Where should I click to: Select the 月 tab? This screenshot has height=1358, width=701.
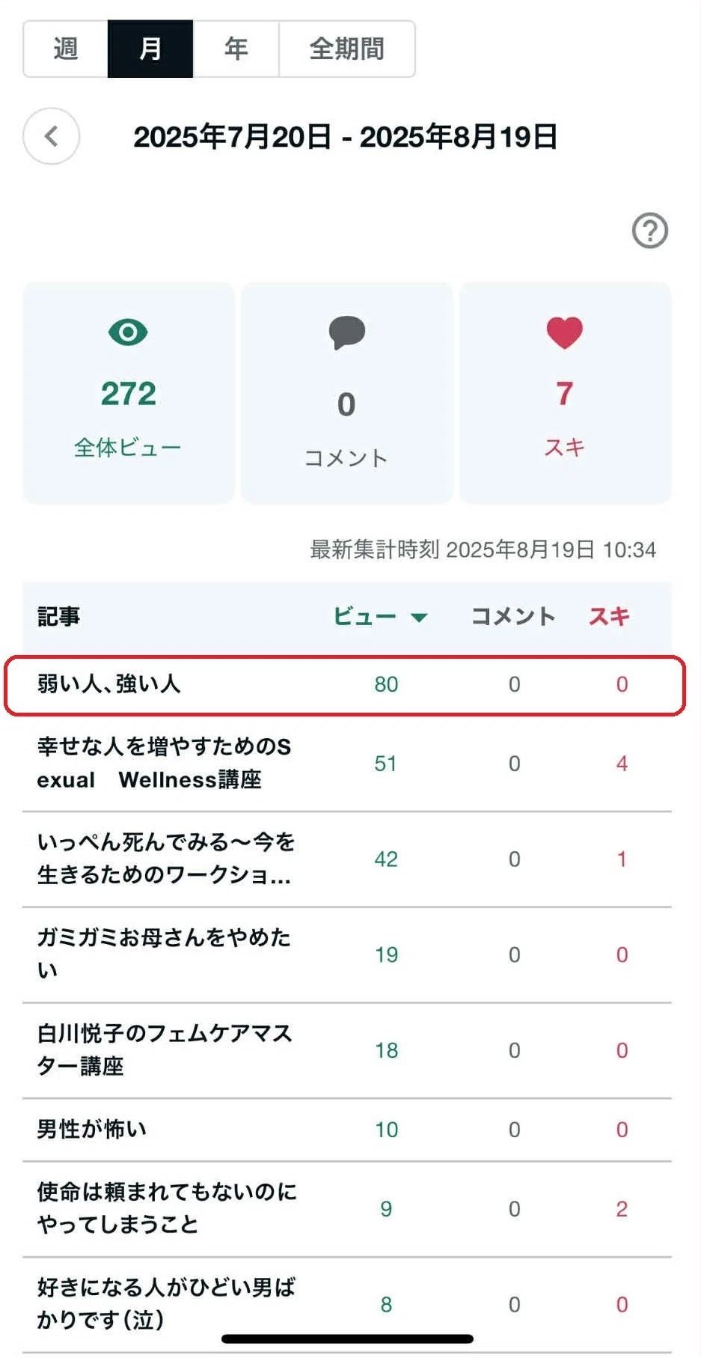pos(150,49)
